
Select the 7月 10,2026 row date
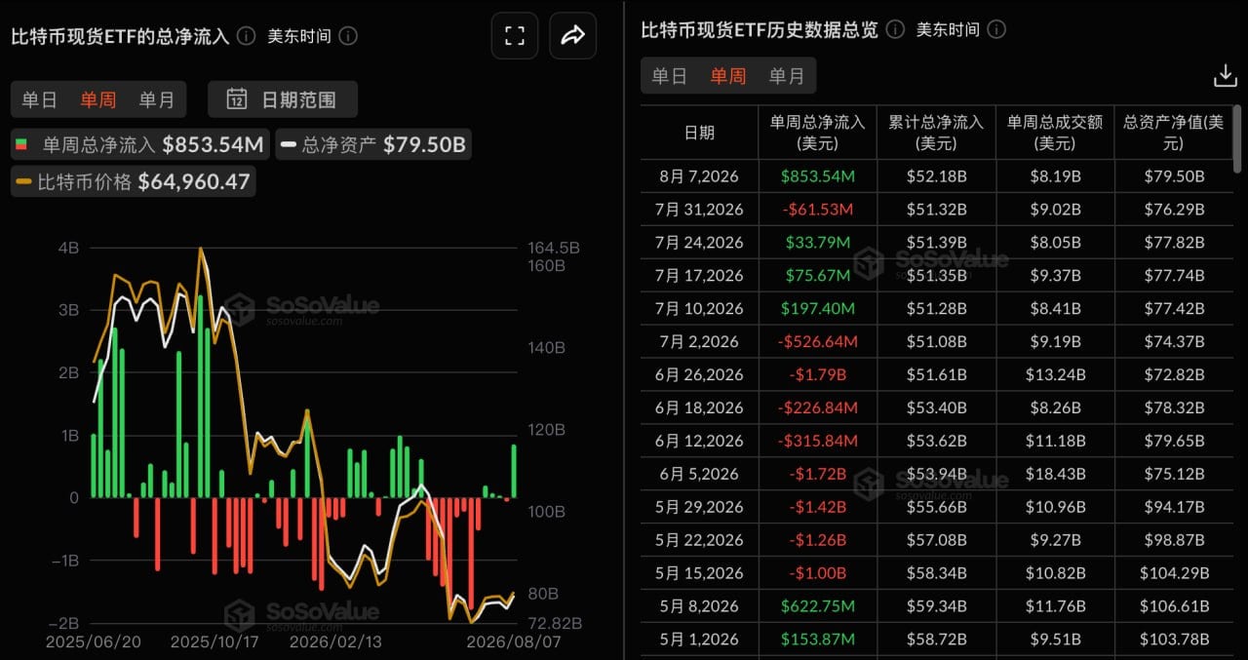(x=699, y=309)
